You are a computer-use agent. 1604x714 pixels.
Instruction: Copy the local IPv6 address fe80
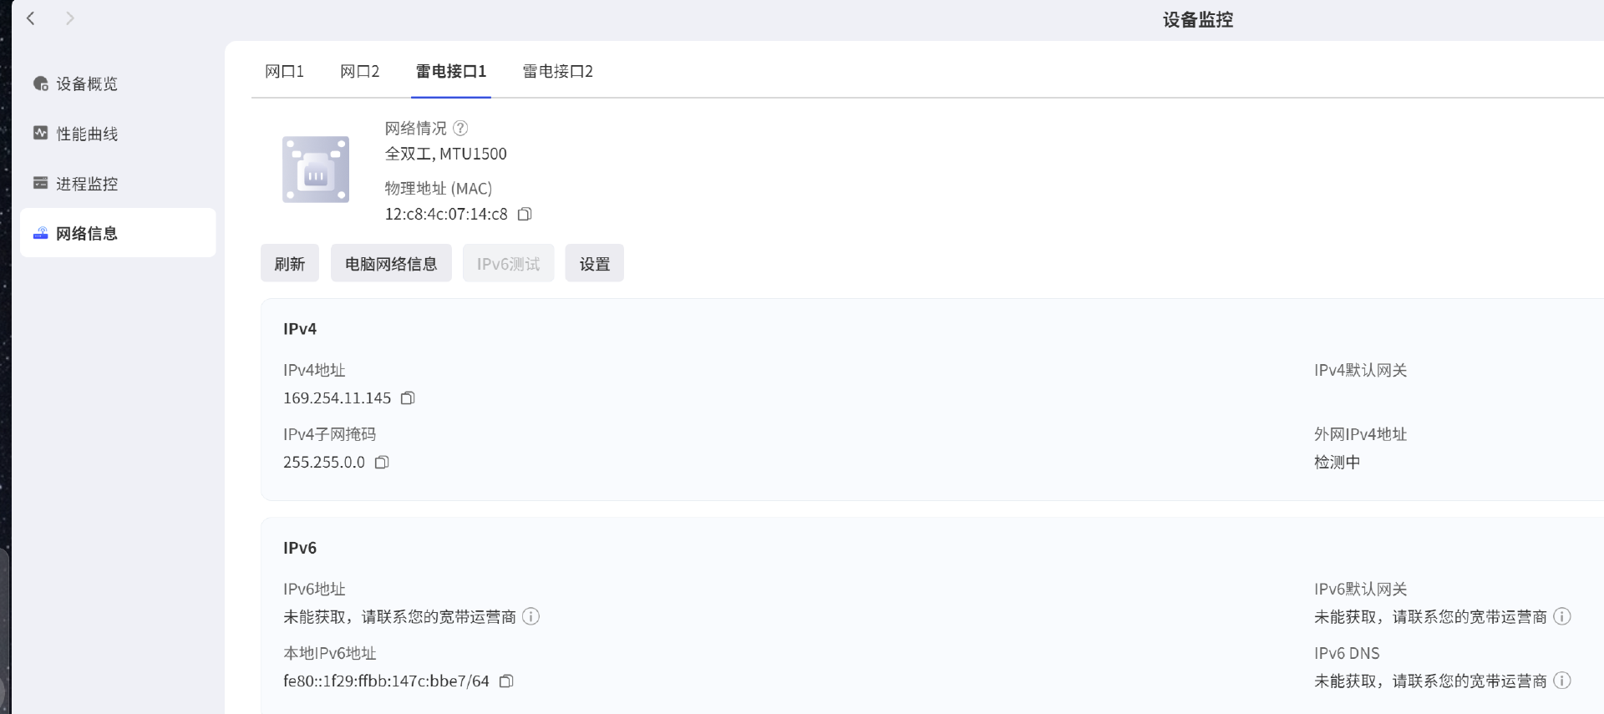tap(506, 681)
